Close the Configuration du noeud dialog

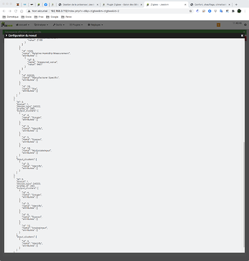pyautogui.click(x=242, y=35)
